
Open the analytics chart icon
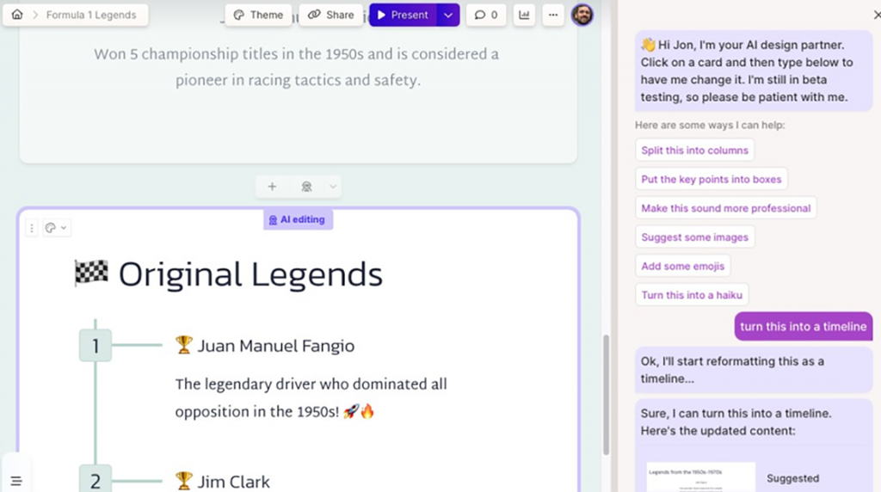pos(524,15)
